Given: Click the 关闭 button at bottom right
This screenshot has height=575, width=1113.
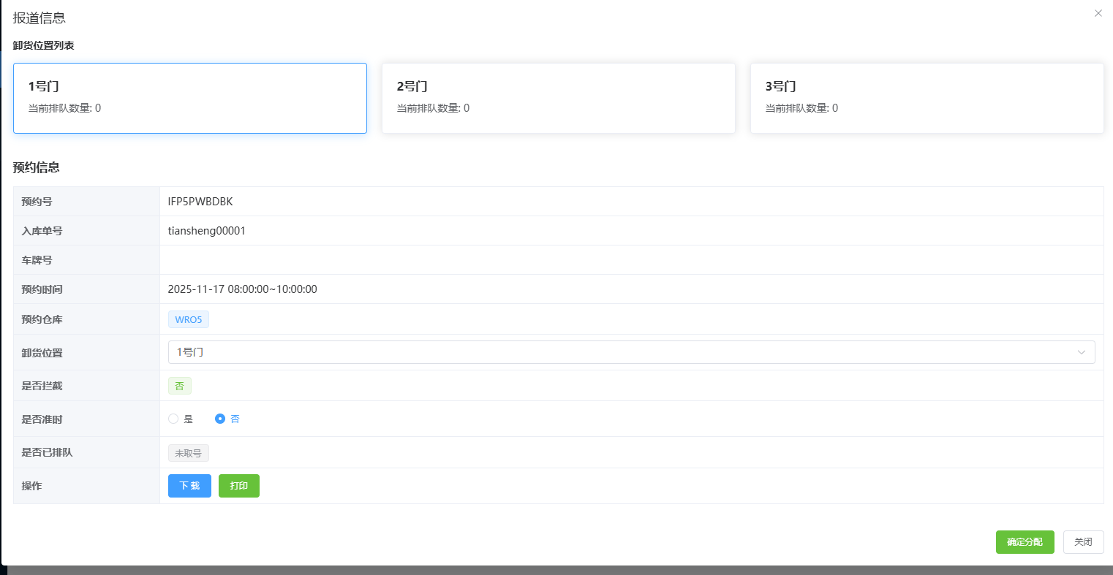Looking at the screenshot, I should pyautogui.click(x=1083, y=542).
